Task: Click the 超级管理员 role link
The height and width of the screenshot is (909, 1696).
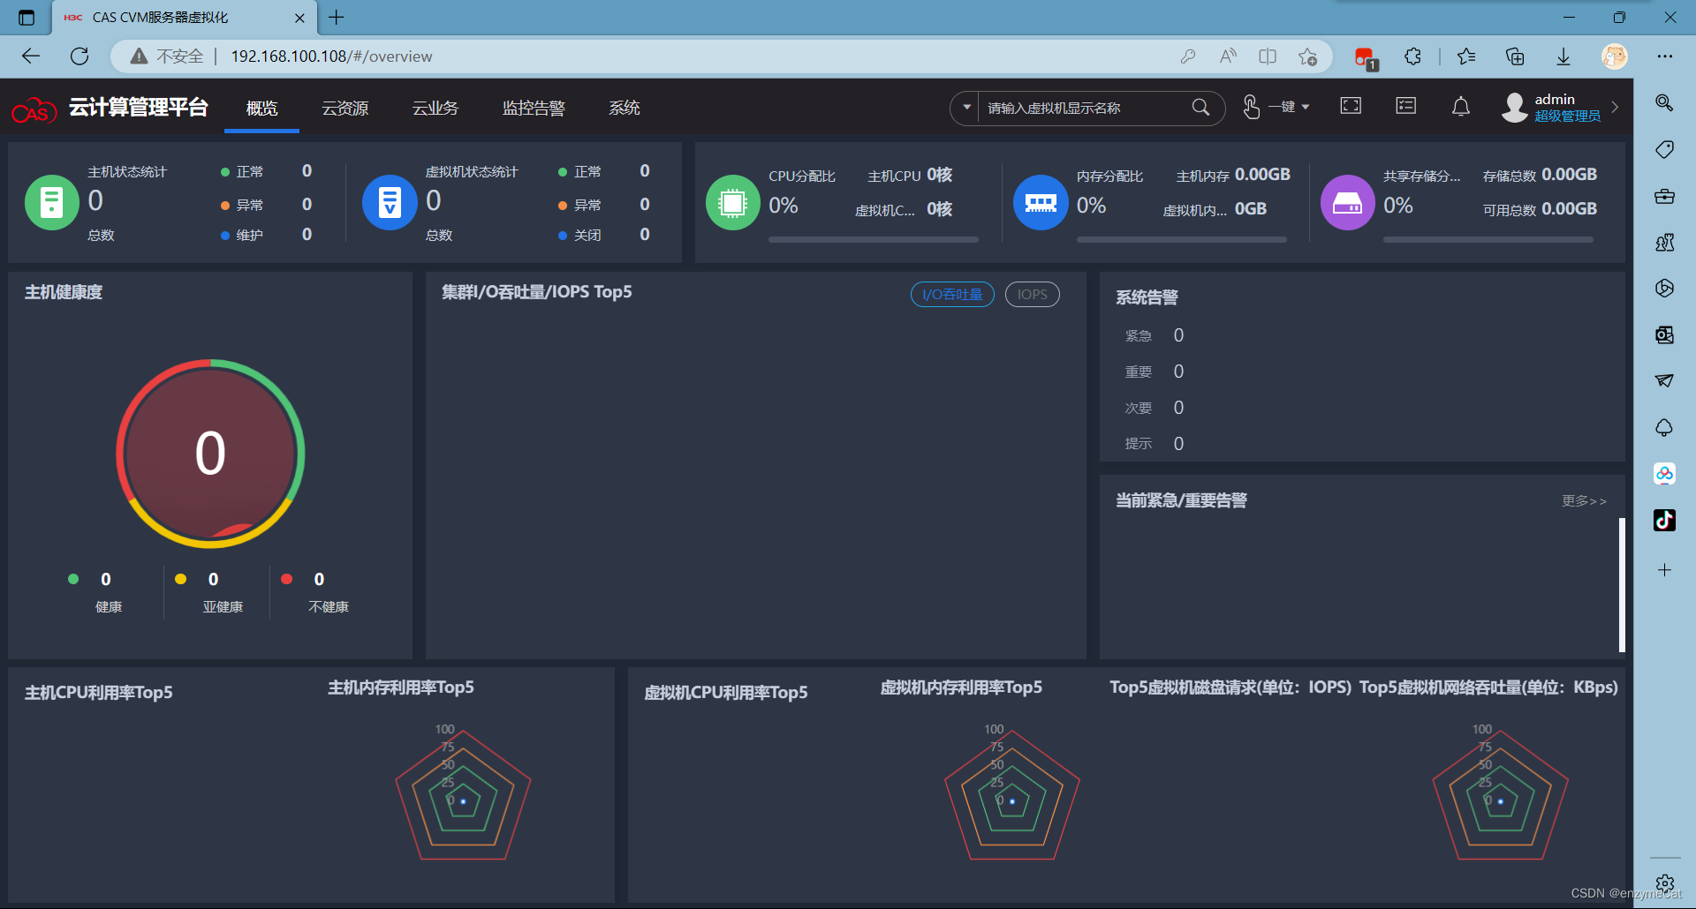Action: coord(1567,116)
